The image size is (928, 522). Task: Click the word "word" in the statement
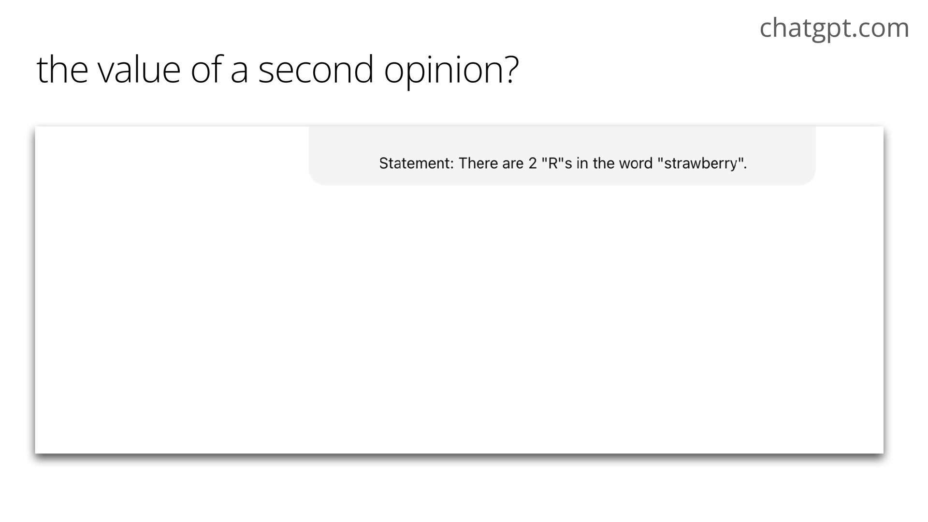636,163
